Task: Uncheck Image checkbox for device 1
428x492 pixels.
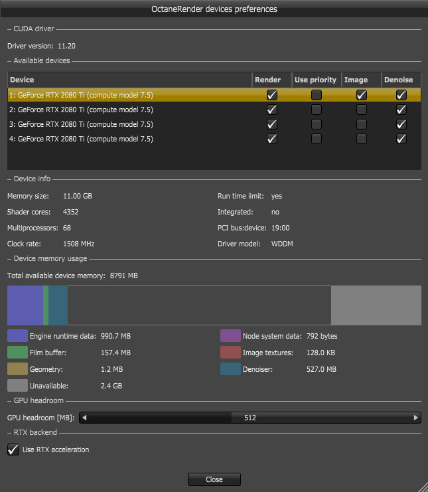Action: coord(362,95)
